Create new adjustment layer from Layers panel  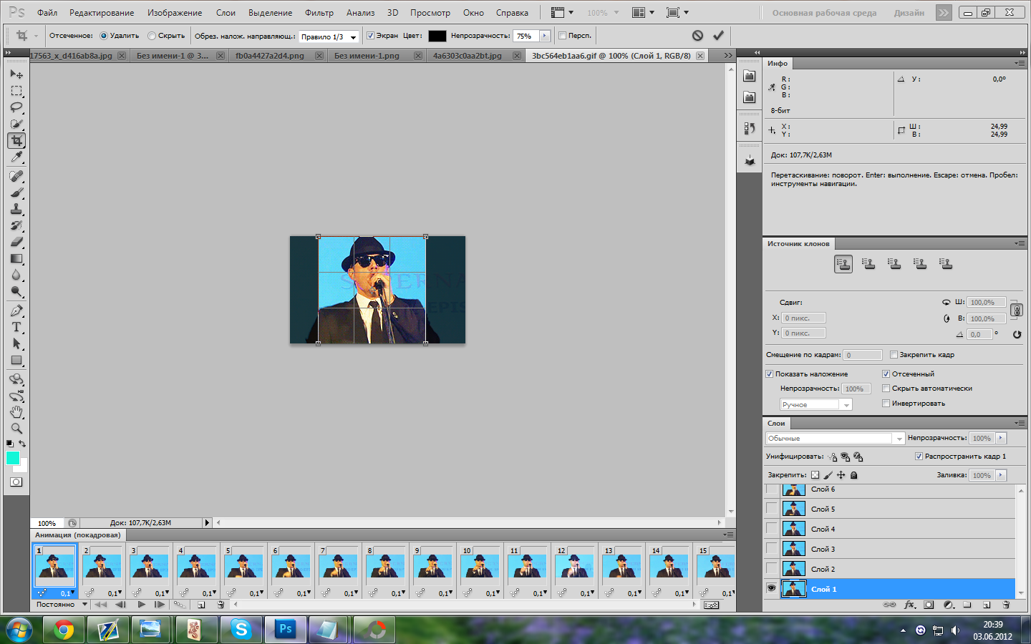pyautogui.click(x=948, y=605)
